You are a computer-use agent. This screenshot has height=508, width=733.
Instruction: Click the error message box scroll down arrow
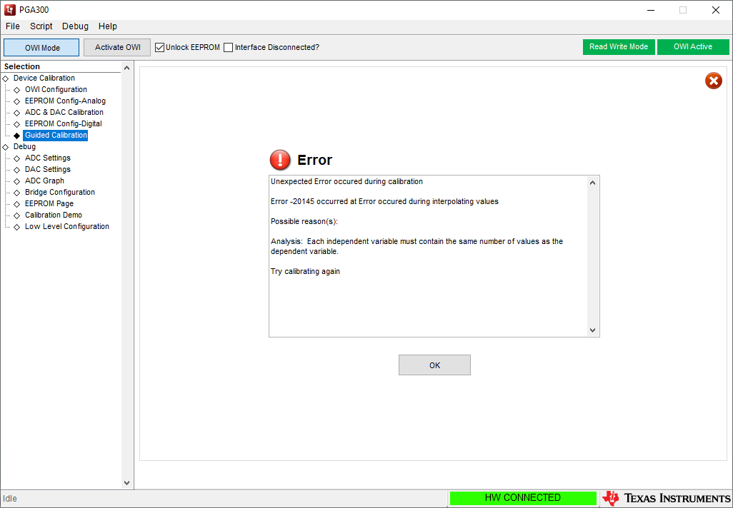(592, 330)
